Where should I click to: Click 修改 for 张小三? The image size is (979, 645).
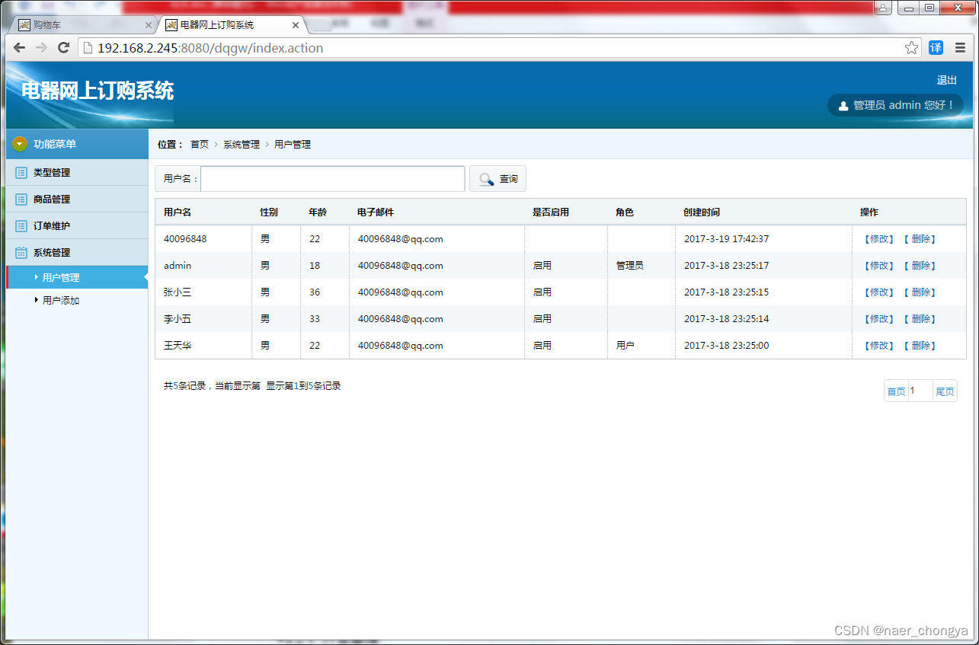tap(878, 292)
